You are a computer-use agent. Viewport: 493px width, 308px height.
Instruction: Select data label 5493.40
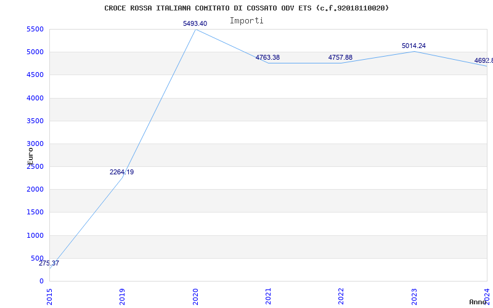click(x=195, y=23)
